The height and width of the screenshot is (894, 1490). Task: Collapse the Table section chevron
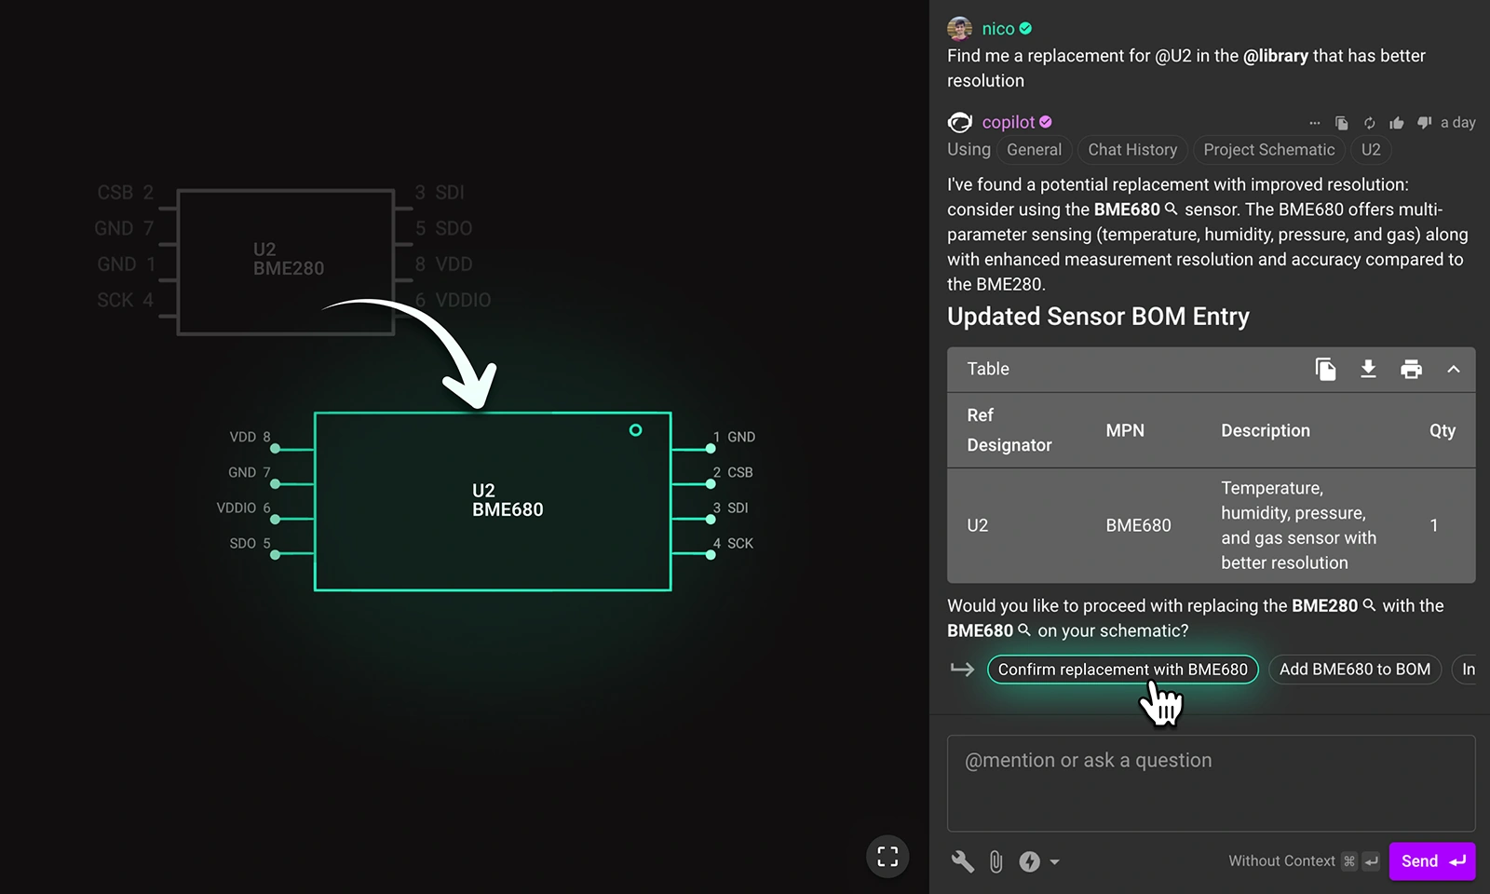click(x=1453, y=369)
